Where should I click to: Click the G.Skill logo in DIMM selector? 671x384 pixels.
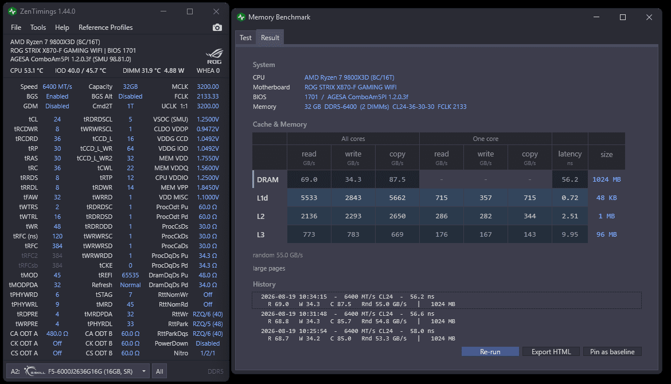(x=34, y=371)
